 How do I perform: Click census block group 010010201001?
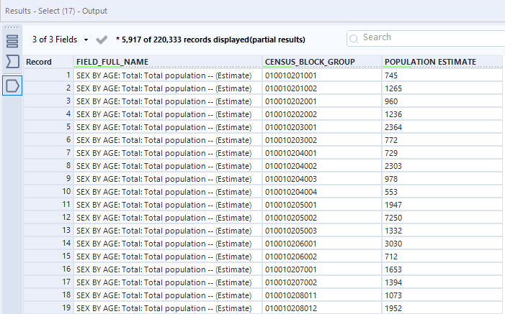point(291,75)
